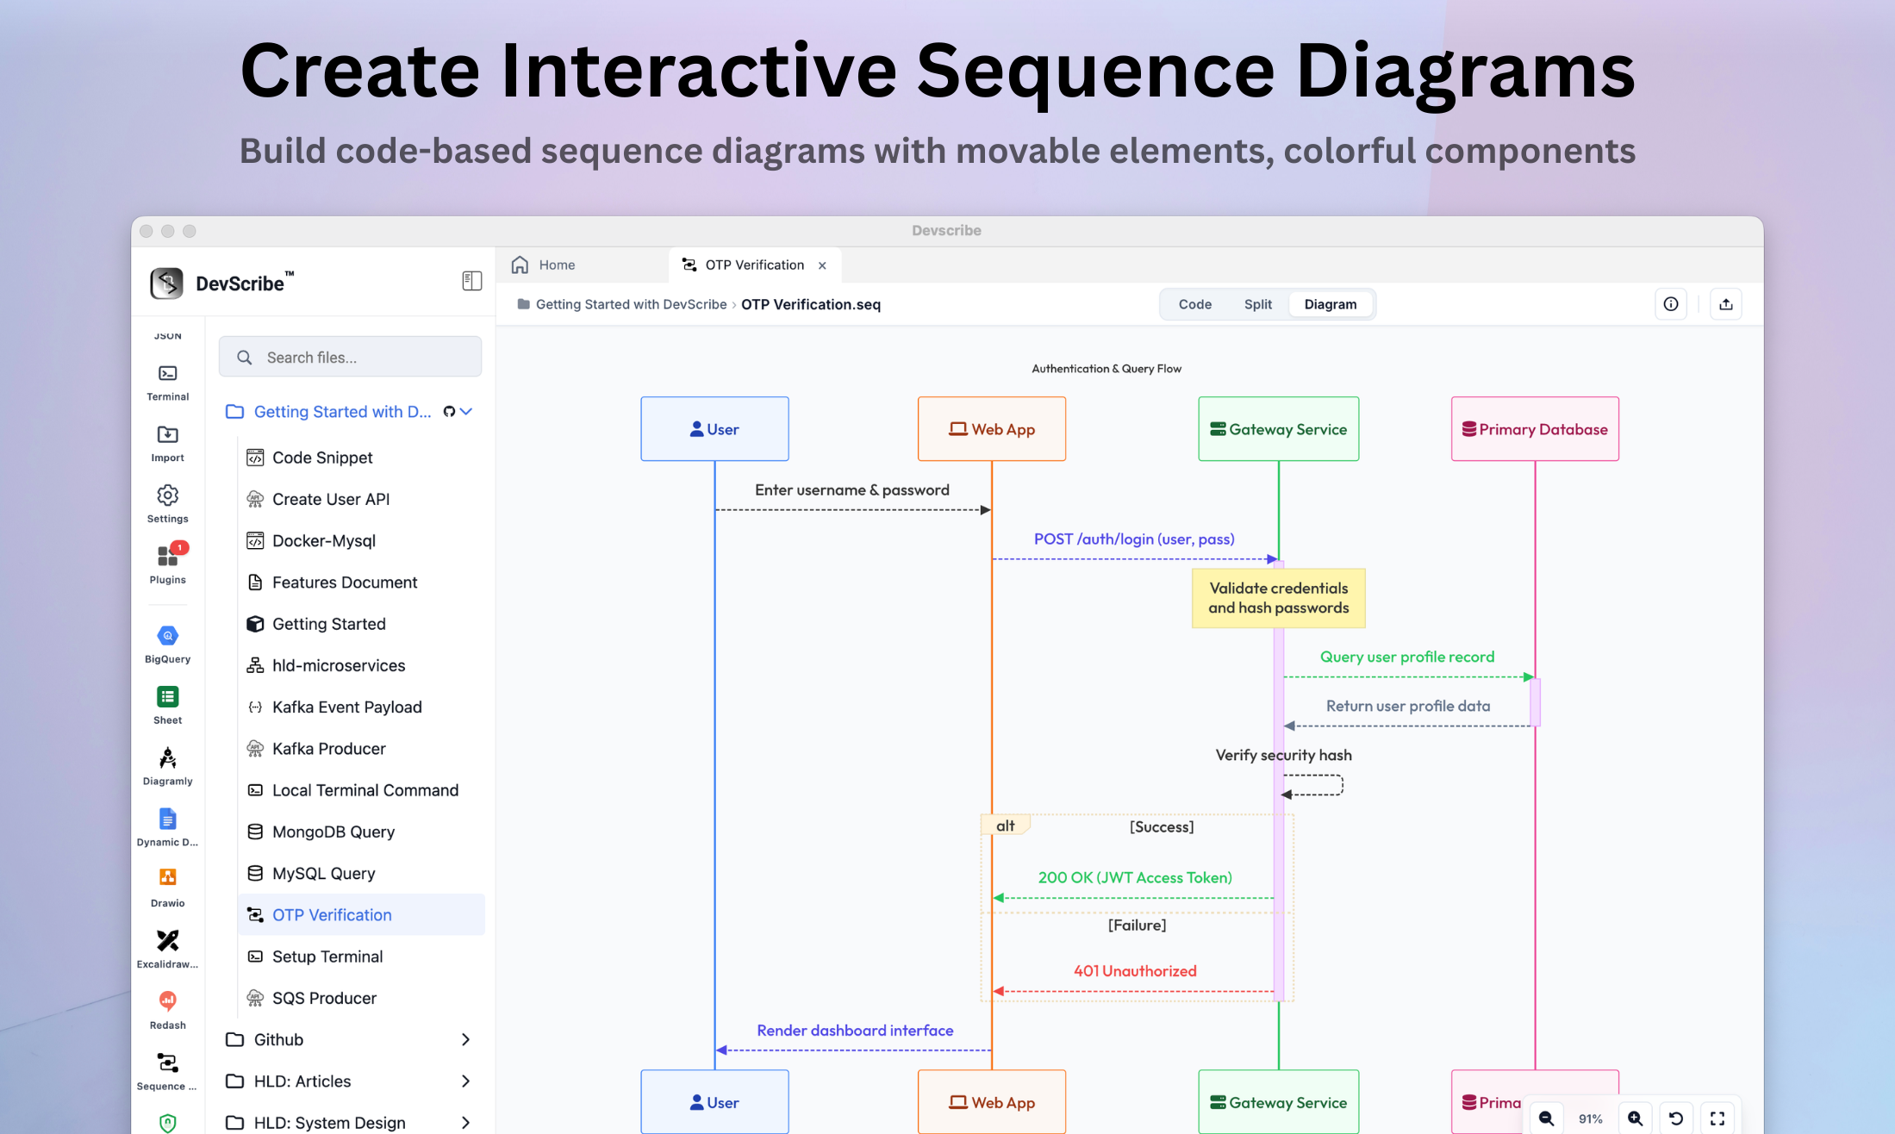Select the top User participant box
The width and height of the screenshot is (1895, 1134).
pos(714,429)
